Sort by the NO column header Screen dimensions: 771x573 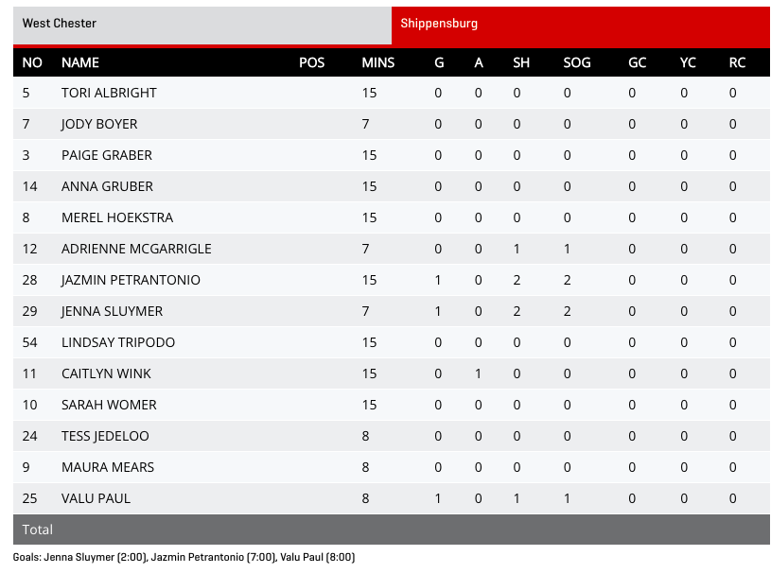(32, 63)
